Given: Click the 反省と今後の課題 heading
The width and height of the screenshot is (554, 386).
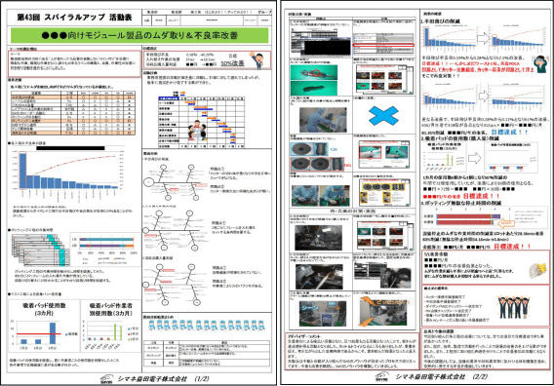Looking at the screenshot, I should pyautogui.click(x=439, y=331).
